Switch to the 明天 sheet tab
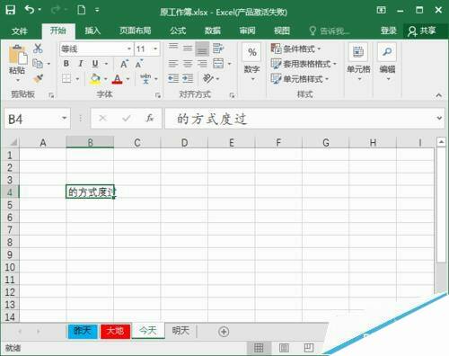Image resolution: width=449 pixels, height=356 pixels. [x=180, y=331]
